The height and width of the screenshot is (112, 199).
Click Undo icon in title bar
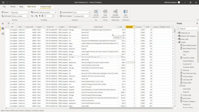[7, 2]
